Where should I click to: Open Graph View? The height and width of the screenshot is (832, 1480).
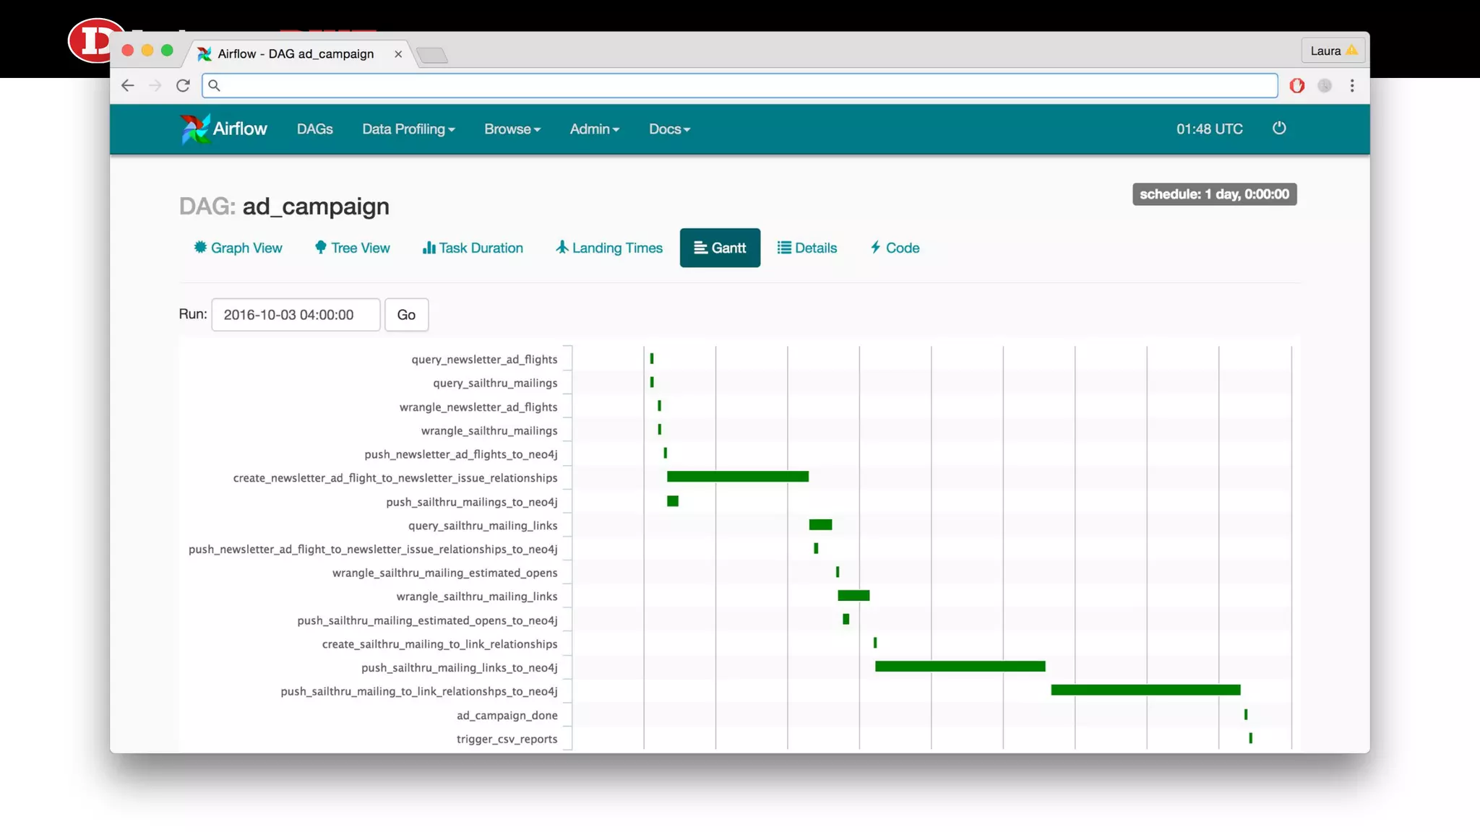(238, 248)
